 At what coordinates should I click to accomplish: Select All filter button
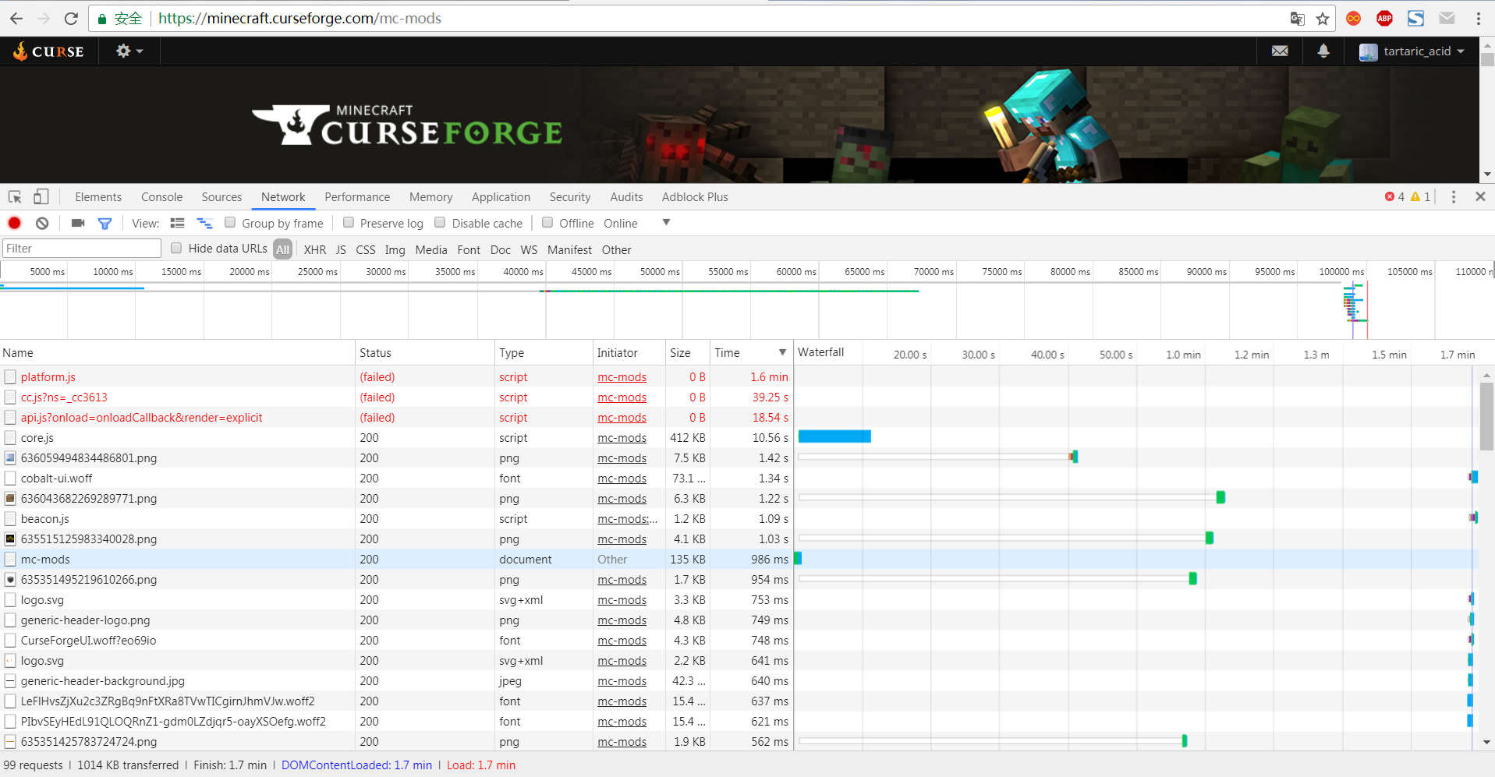coord(282,249)
